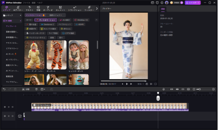Open the text tool dropdown in timeline toolbar
Image resolution: width=218 pixels, height=130 pixels.
click(x=43, y=89)
